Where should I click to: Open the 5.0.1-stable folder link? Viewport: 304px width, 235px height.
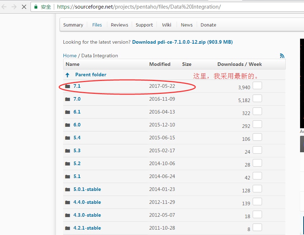click(x=87, y=189)
